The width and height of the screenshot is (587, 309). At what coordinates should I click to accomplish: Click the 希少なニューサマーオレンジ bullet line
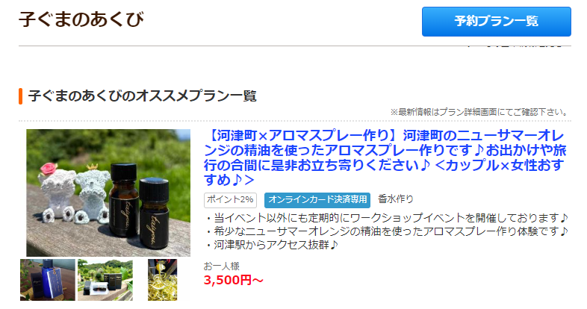387,231
